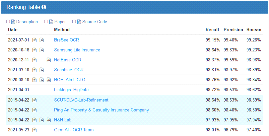269x136 pixels.
Task: Click the Ranking Table panel title
Action: click(x=23, y=7)
